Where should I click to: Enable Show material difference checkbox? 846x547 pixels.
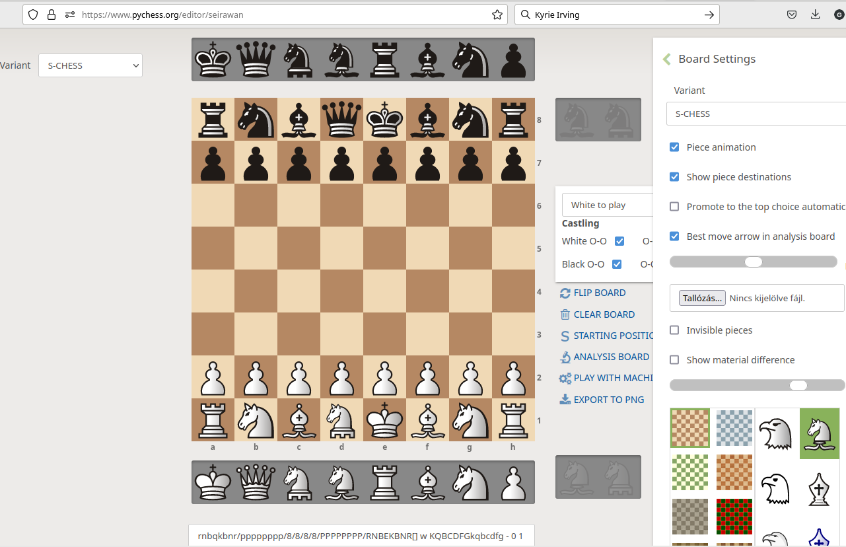674,360
